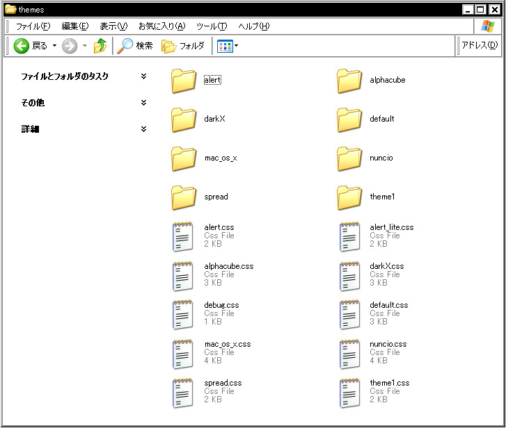Click the default.css file name
506x428 pixels.
pyautogui.click(x=389, y=305)
